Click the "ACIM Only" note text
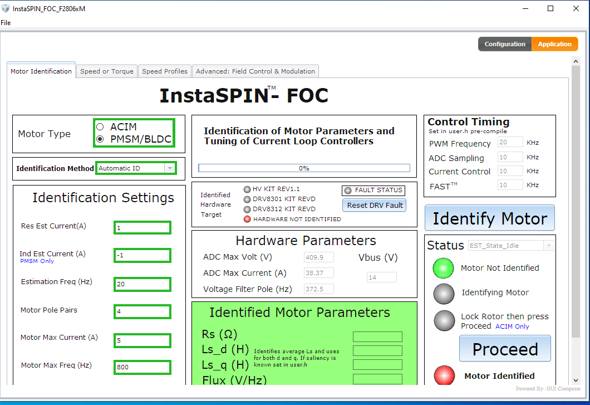 pyautogui.click(x=512, y=326)
